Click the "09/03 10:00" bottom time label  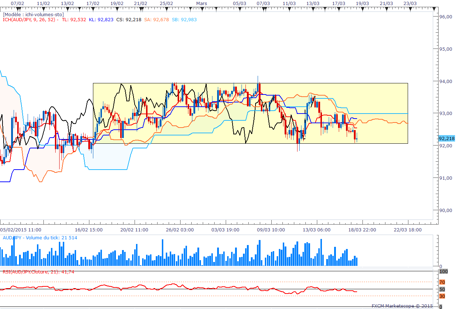click(271, 230)
